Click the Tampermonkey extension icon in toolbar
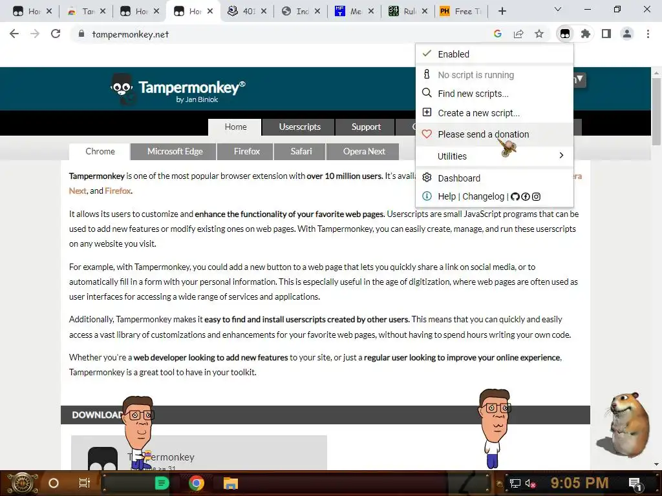 pyautogui.click(x=565, y=34)
